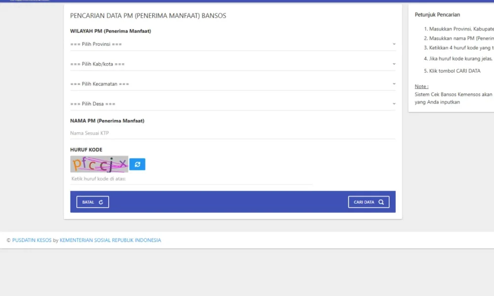Click the NAMA PM section label
This screenshot has height=296, width=494.
tap(107, 120)
